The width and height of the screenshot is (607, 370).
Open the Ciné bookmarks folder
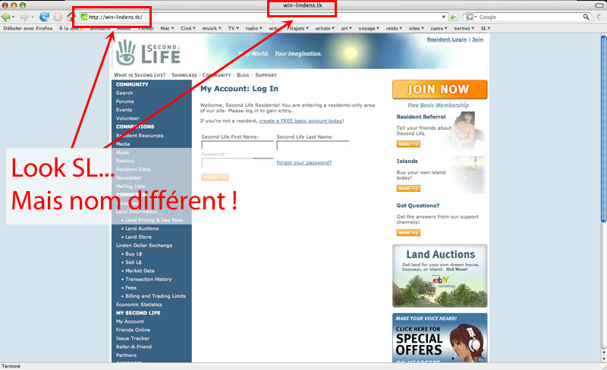pos(187,28)
